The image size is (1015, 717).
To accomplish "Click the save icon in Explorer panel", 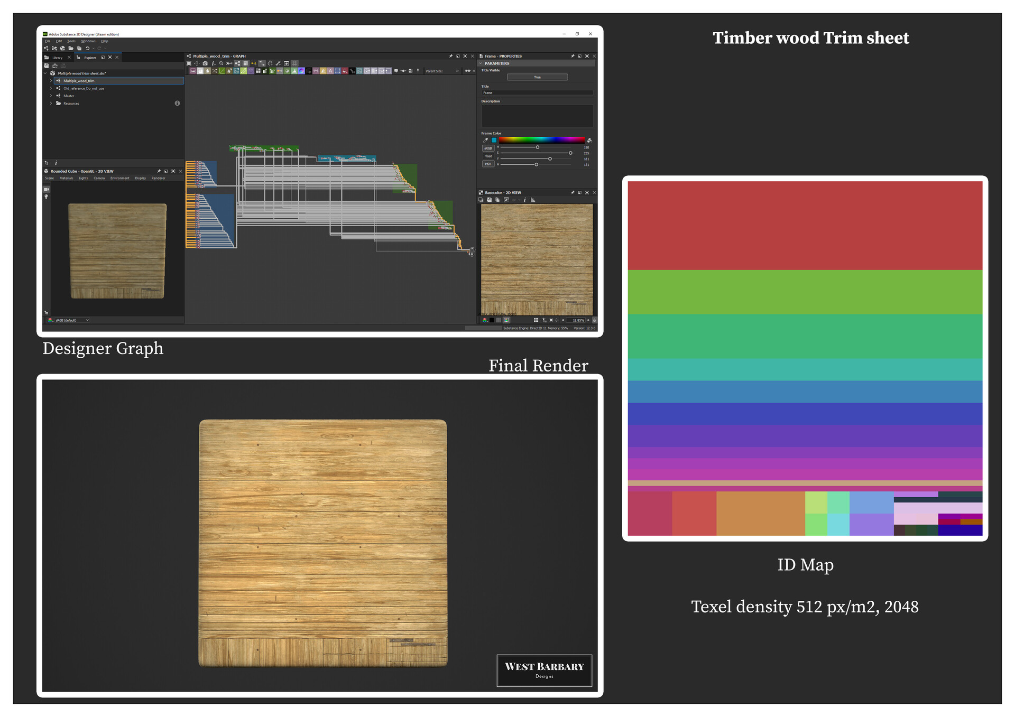I will [47, 66].
